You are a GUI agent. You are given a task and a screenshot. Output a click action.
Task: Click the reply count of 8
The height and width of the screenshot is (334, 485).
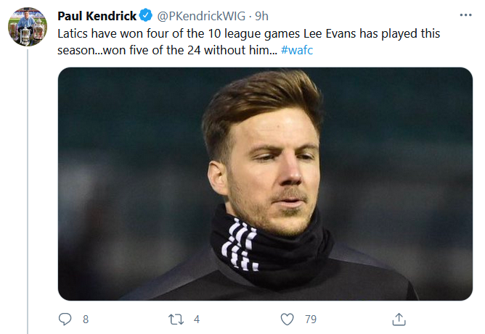point(85,319)
